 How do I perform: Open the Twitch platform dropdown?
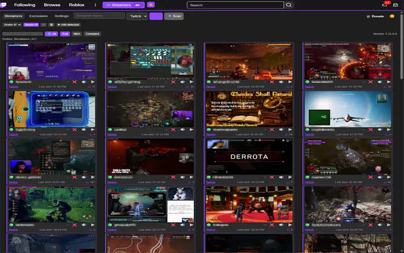pyautogui.click(x=137, y=16)
